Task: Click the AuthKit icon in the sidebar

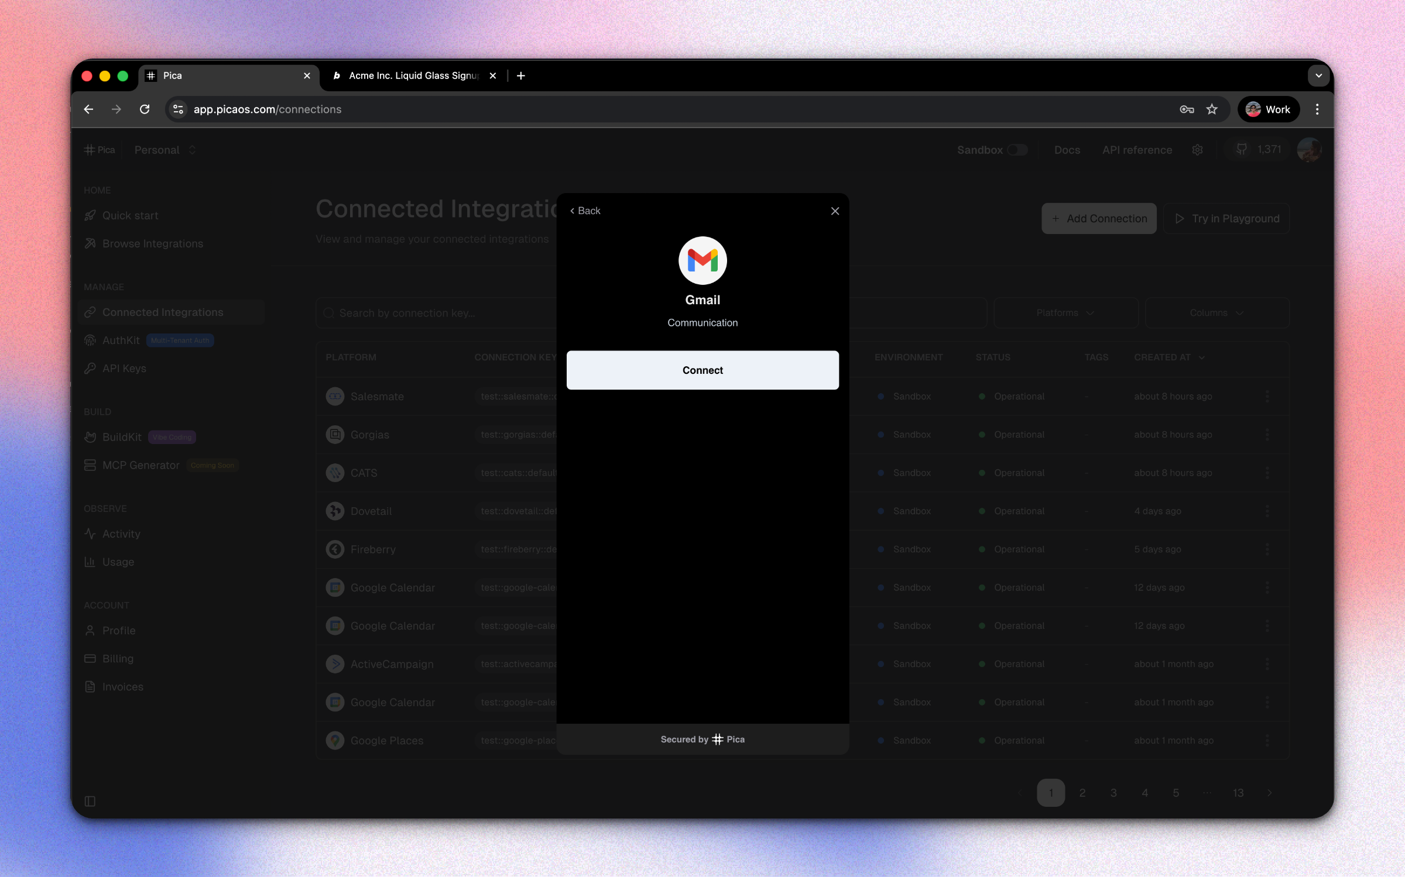Action: 90,340
